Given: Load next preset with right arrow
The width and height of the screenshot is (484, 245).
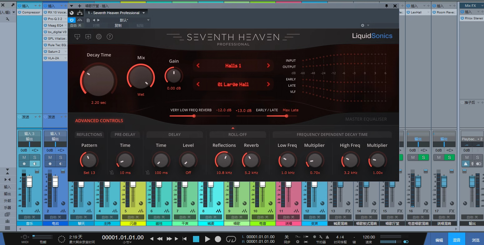Looking at the screenshot, I should pyautogui.click(x=99, y=20).
